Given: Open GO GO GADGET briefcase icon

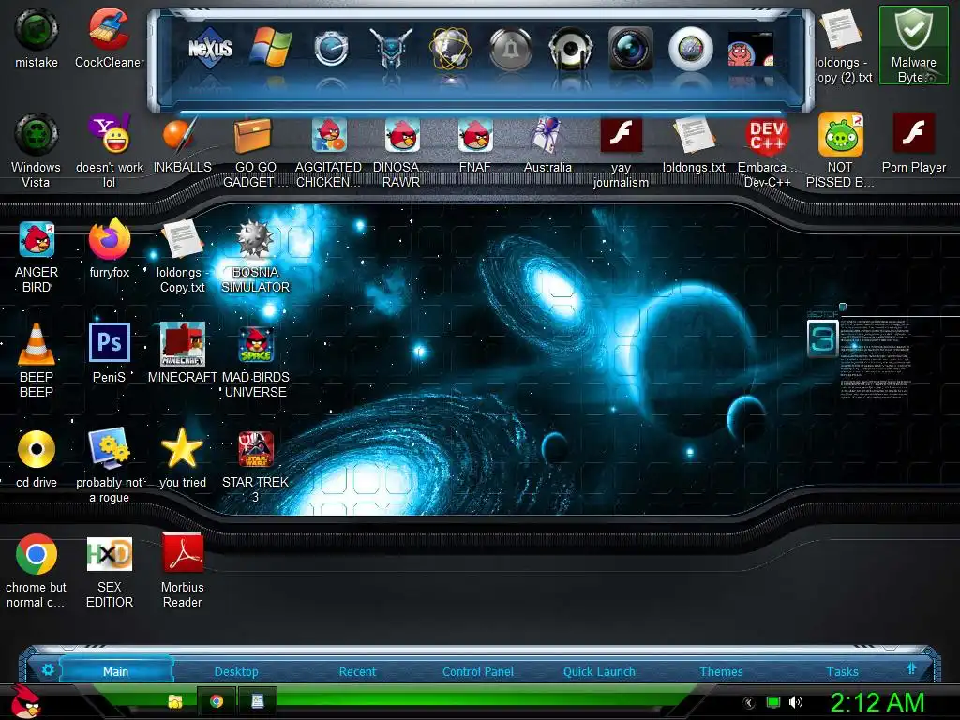Looking at the screenshot, I should click(x=255, y=151).
